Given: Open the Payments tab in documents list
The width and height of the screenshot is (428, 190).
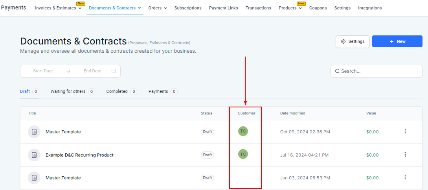Looking at the screenshot, I should tap(158, 91).
